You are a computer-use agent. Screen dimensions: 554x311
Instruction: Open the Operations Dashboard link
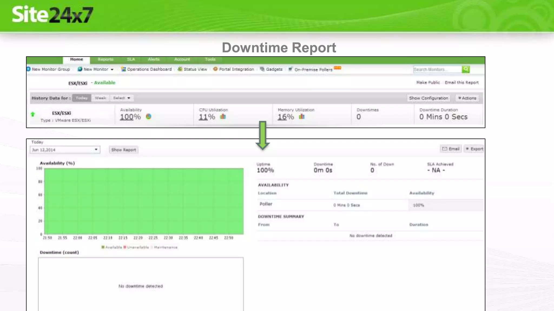(x=149, y=69)
